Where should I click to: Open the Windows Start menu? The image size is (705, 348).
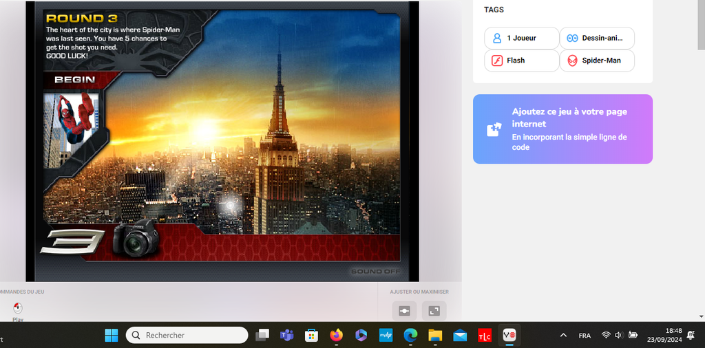[x=111, y=335]
